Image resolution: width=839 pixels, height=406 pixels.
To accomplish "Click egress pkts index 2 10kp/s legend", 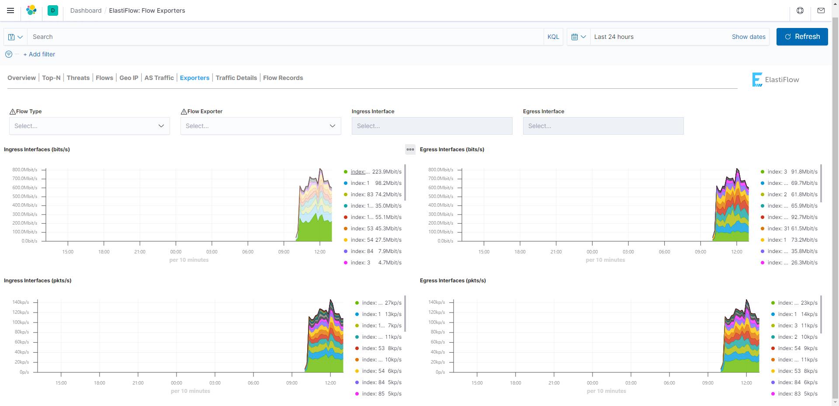I will click(794, 337).
